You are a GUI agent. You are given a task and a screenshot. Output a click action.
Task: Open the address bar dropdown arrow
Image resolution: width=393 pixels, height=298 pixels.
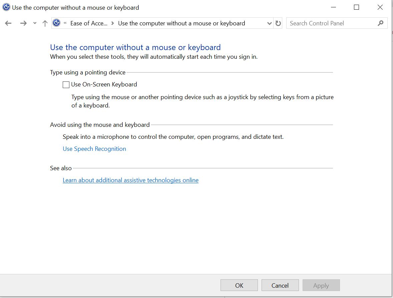point(269,23)
